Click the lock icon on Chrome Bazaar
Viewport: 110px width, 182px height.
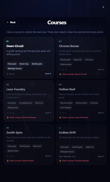(60, 74)
